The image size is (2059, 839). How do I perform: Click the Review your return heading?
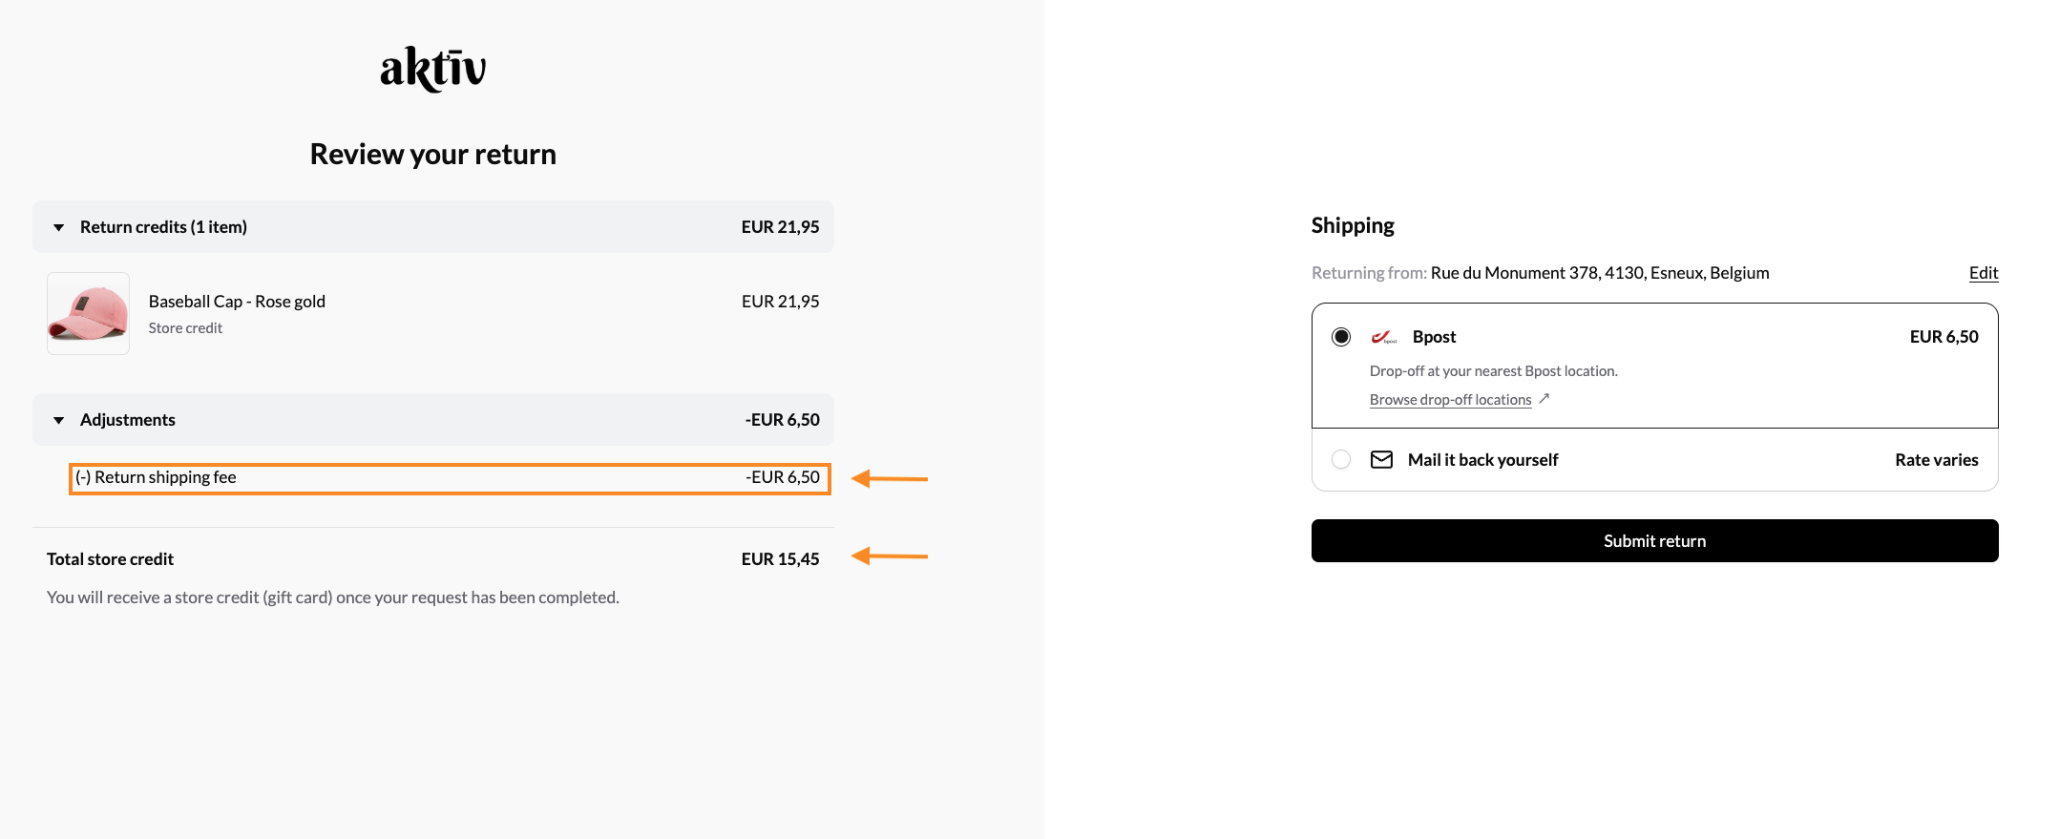432,155
